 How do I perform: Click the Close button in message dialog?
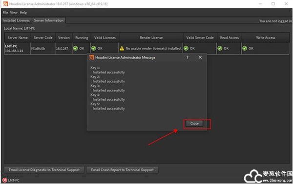194,124
